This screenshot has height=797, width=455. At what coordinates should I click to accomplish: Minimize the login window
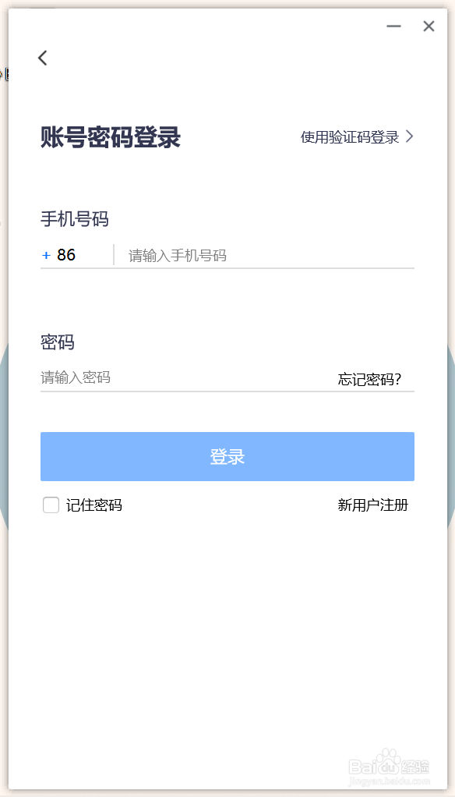(x=393, y=26)
